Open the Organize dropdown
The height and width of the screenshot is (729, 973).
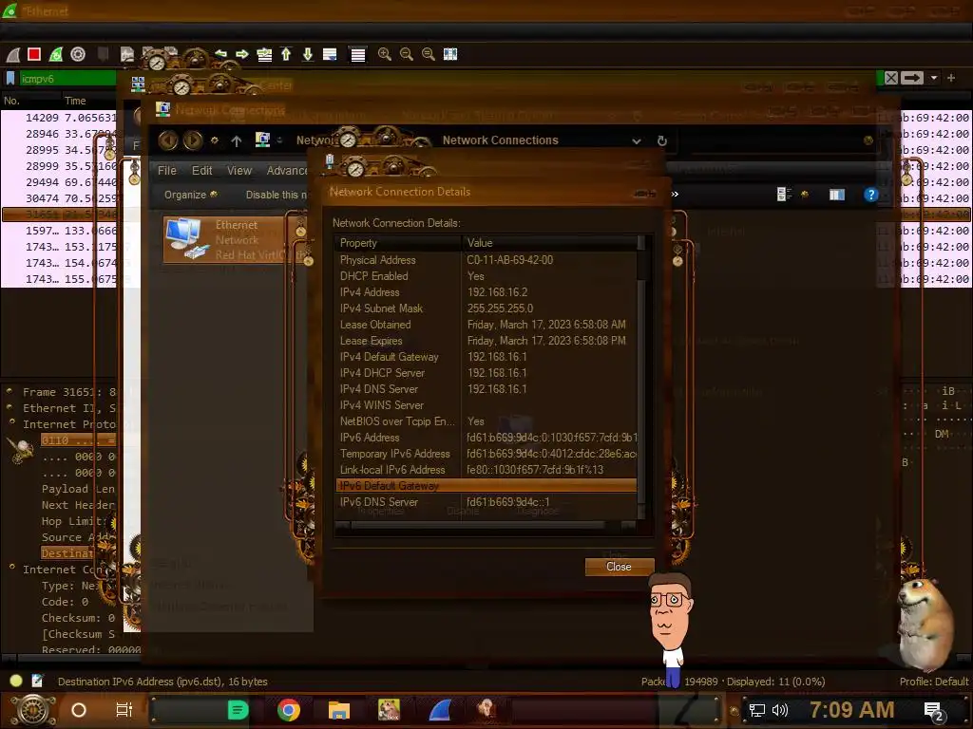190,195
